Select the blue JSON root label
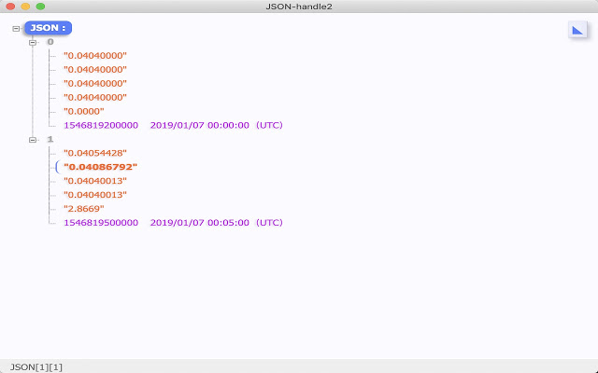The height and width of the screenshot is (373, 598). click(46, 28)
